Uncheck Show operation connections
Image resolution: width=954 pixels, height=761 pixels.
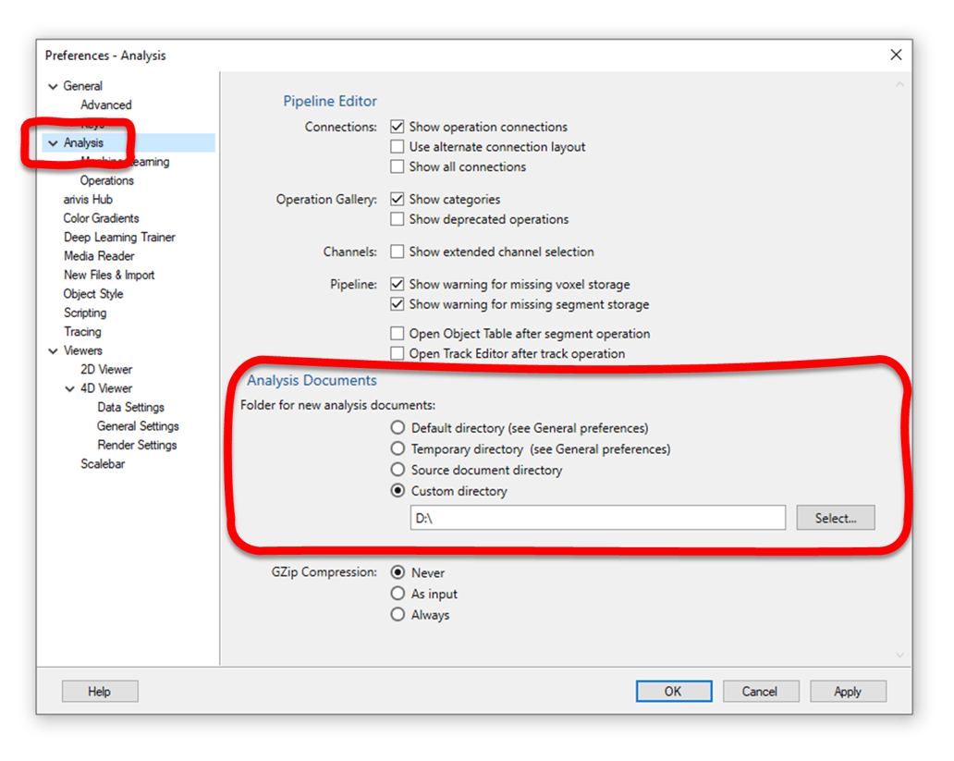tap(397, 127)
